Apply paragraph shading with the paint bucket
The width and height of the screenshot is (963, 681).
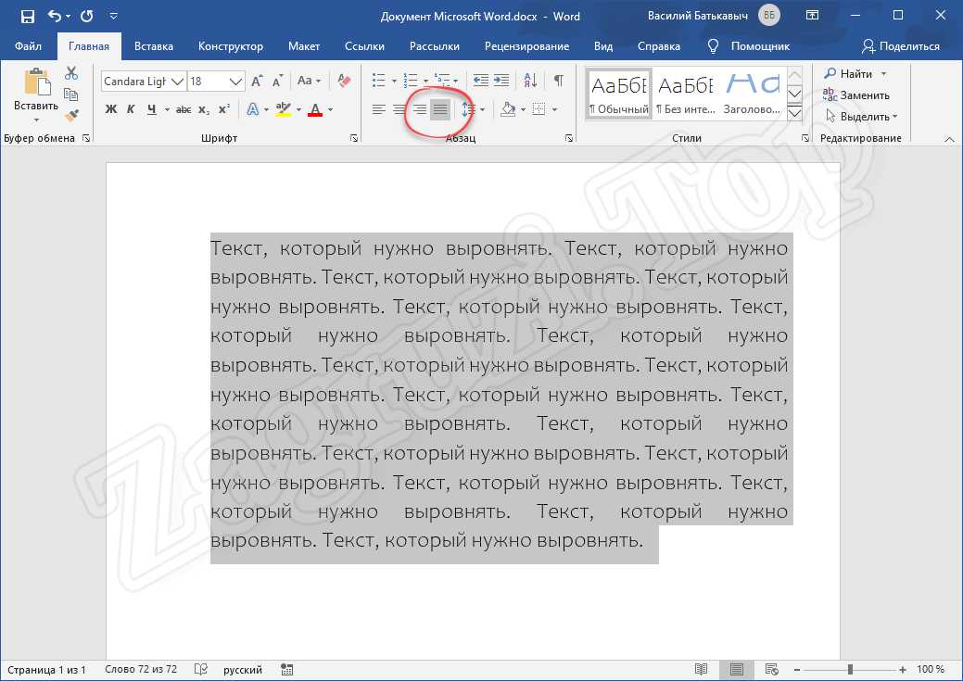508,110
